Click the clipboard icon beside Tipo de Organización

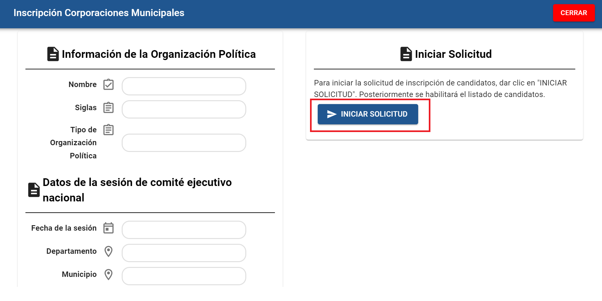(108, 130)
